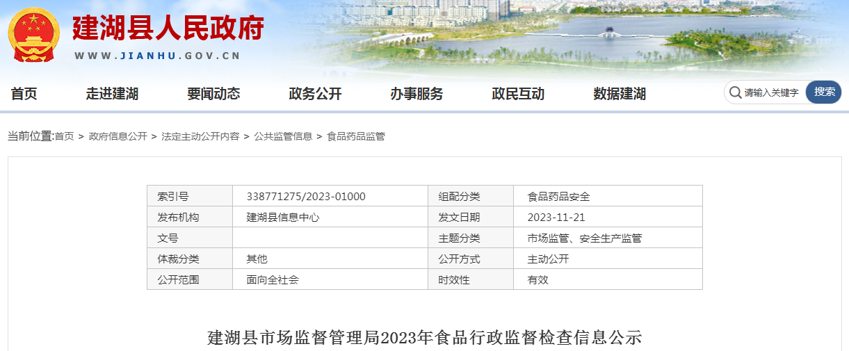This screenshot has width=849, height=351.
Task: Click the article title about 食品行政监督检查信息公示
Action: (424, 338)
